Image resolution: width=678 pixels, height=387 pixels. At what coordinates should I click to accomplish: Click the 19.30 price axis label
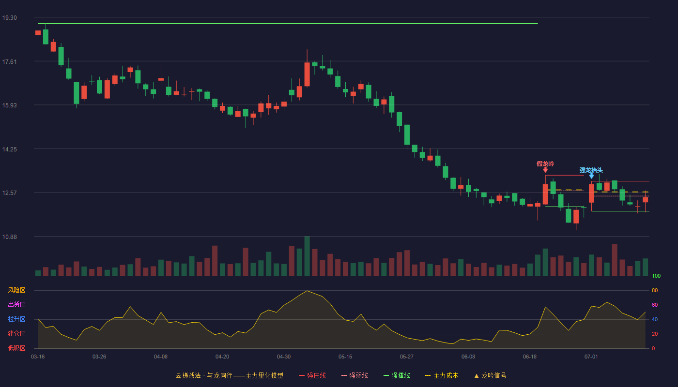pyautogui.click(x=9, y=18)
